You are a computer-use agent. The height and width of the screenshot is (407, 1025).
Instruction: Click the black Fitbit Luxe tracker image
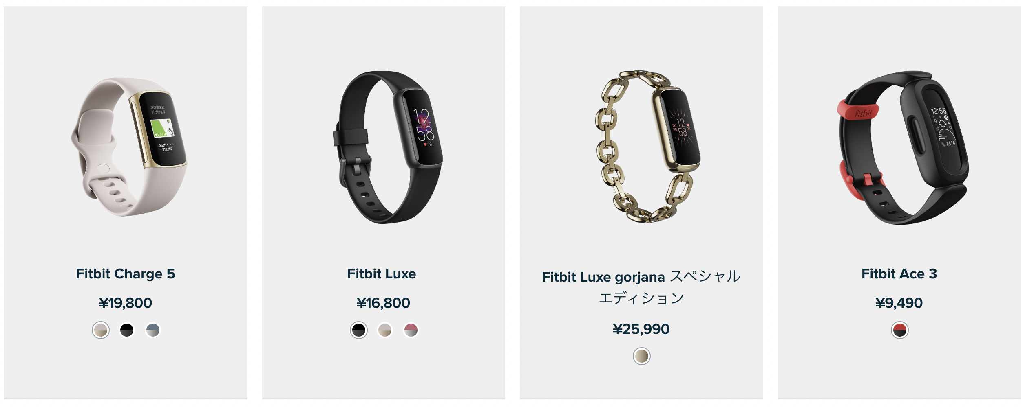tap(388, 147)
